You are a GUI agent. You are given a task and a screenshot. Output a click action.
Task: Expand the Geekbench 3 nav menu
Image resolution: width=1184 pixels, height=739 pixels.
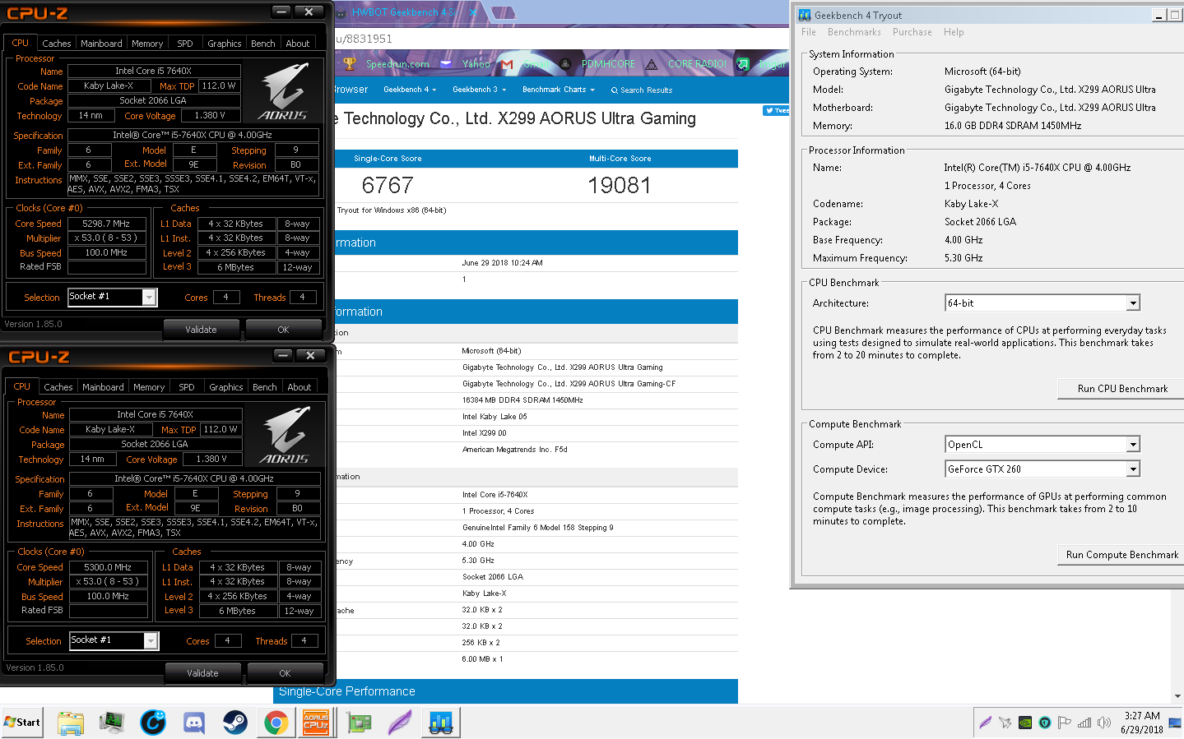pyautogui.click(x=479, y=90)
